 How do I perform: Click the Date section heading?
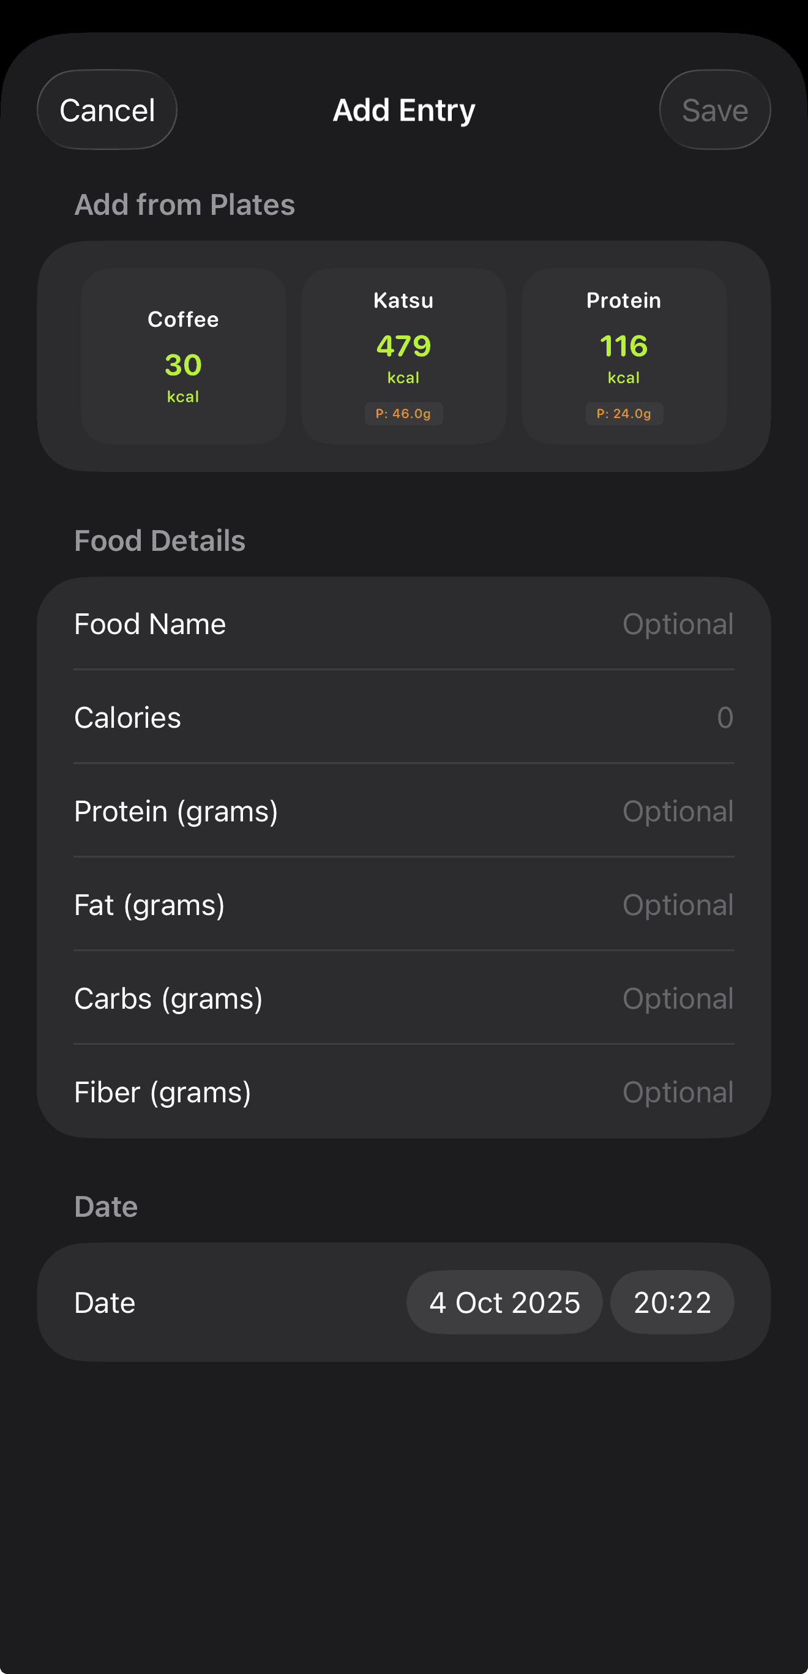pos(106,1207)
